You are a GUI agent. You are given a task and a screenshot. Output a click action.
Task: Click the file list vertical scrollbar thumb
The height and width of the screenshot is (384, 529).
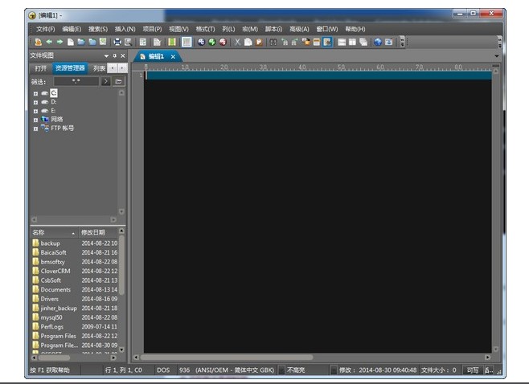pyautogui.click(x=121, y=265)
